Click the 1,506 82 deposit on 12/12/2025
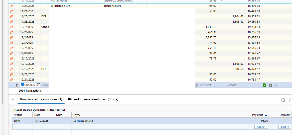The width and height of the screenshot is (292, 135). click(238, 64)
